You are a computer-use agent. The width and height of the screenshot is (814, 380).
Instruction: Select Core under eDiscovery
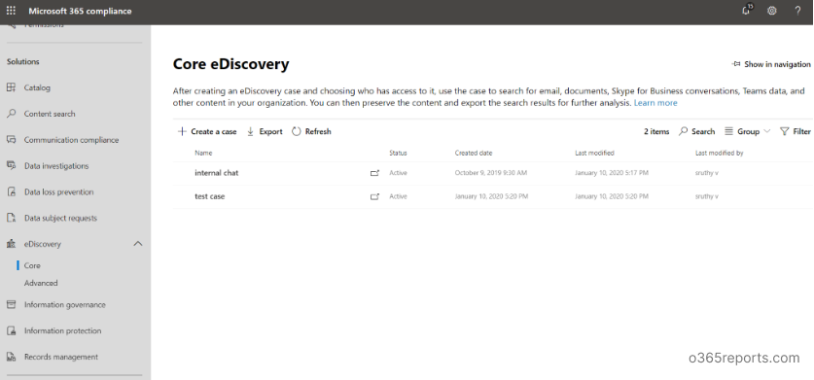click(x=32, y=265)
